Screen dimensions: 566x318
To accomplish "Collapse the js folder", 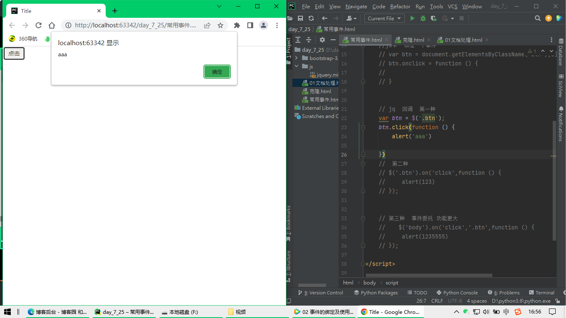I will point(296,66).
